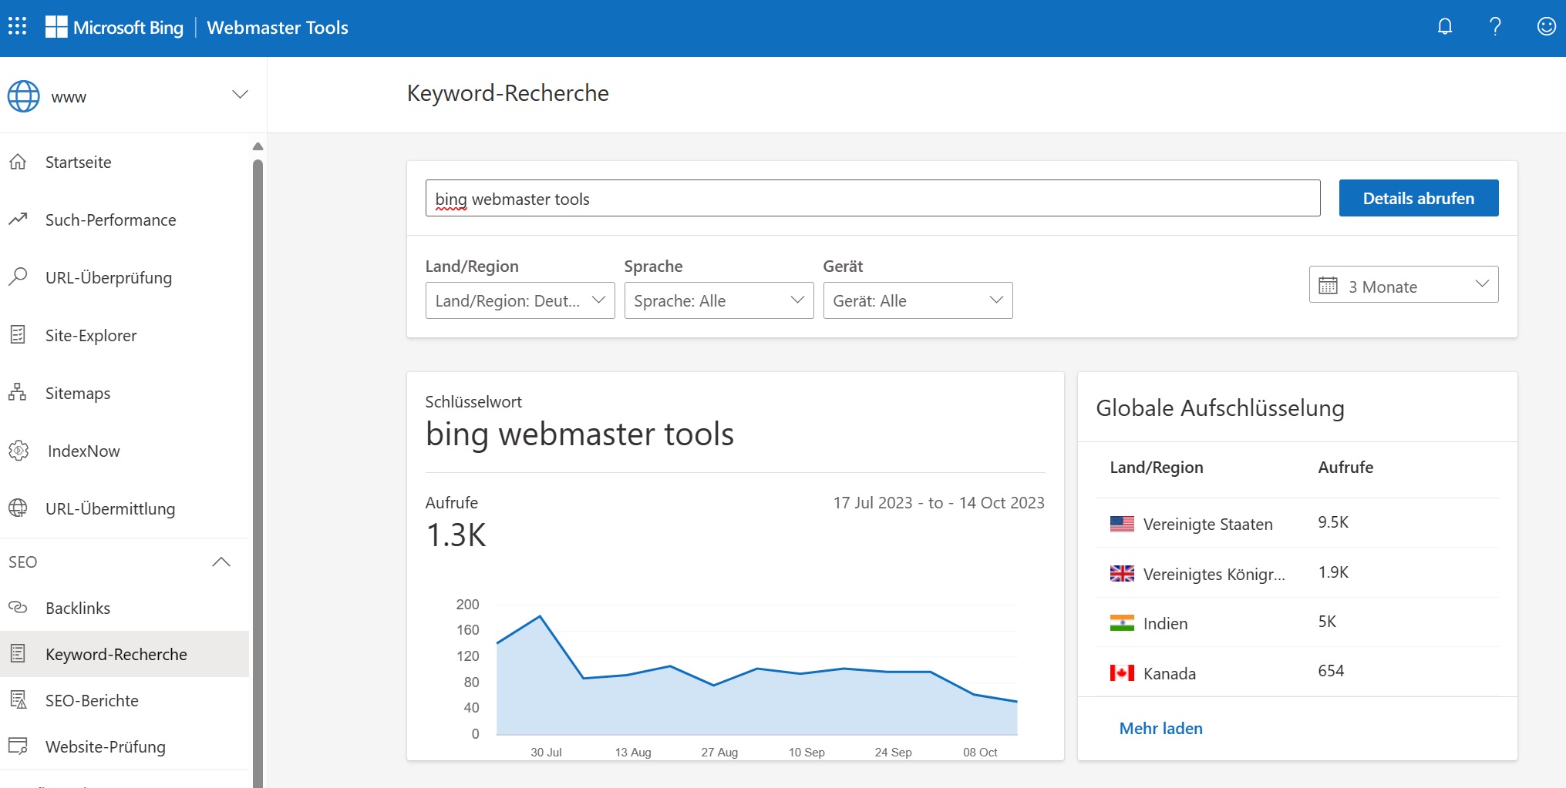Select Keyword-Recherche menu item
This screenshot has height=788, width=1566.
124,654
